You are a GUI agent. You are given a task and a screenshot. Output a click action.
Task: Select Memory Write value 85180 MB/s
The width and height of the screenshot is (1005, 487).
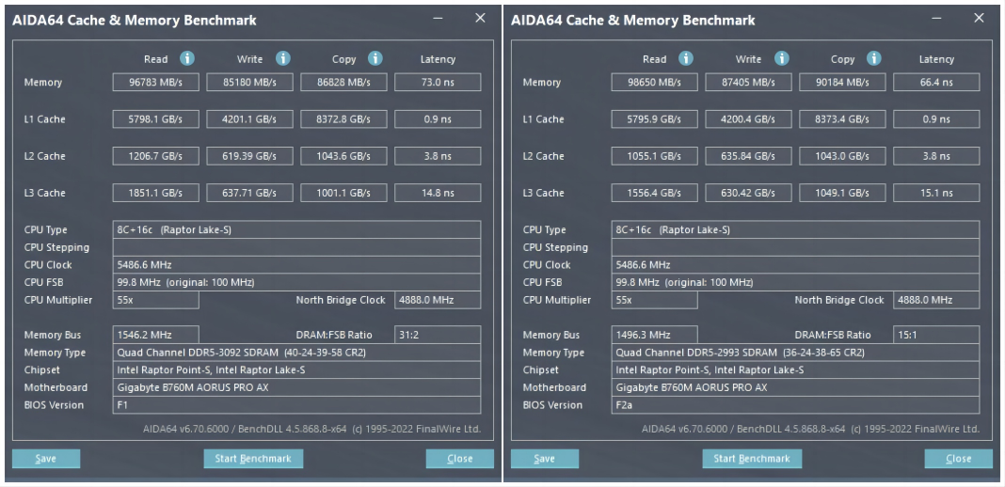250,82
